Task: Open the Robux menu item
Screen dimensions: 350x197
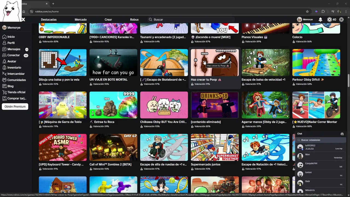Action: point(134,19)
